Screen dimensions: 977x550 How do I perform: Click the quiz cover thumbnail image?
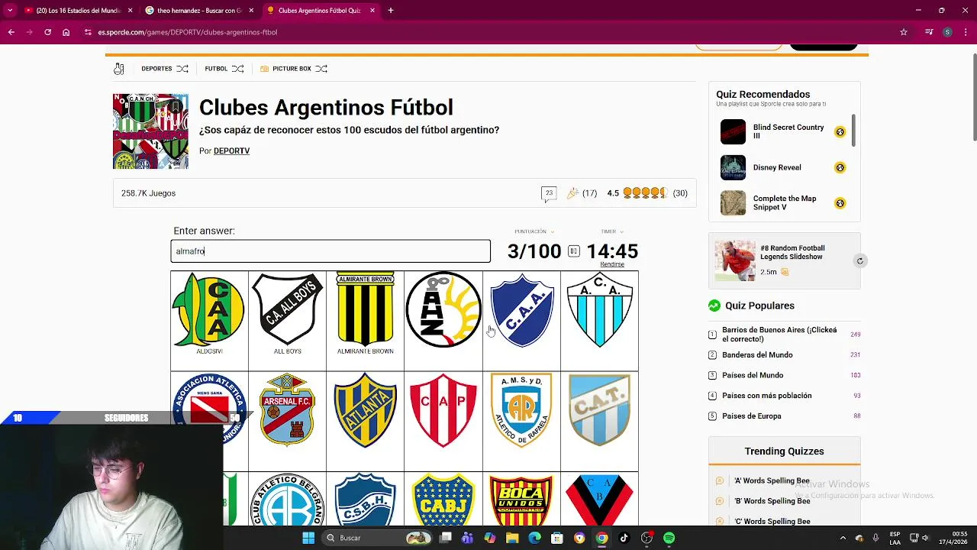(150, 131)
